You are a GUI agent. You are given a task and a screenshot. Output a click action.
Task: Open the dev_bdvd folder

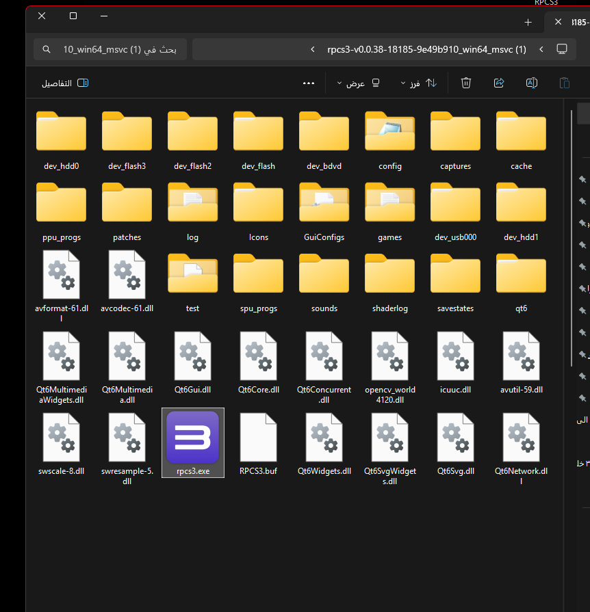click(x=324, y=140)
